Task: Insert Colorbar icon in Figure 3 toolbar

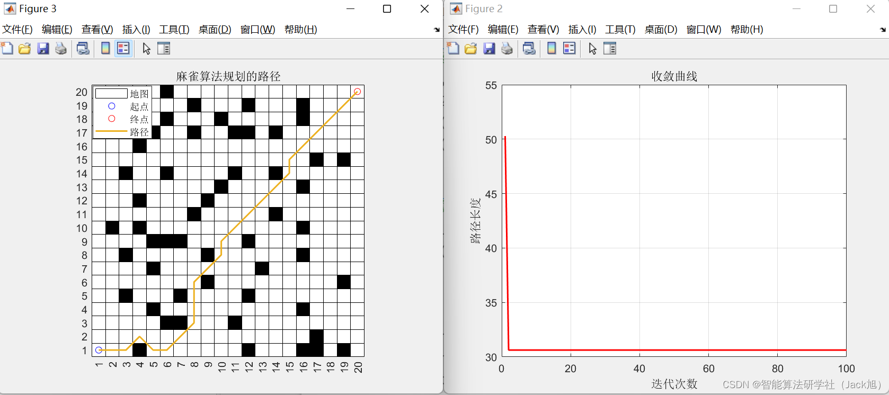Action: pos(105,49)
